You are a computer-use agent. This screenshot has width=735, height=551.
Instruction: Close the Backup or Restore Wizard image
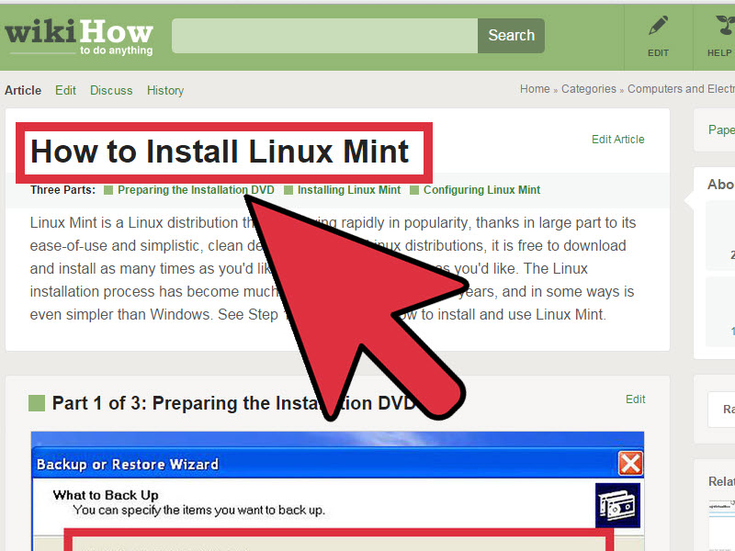(x=630, y=464)
